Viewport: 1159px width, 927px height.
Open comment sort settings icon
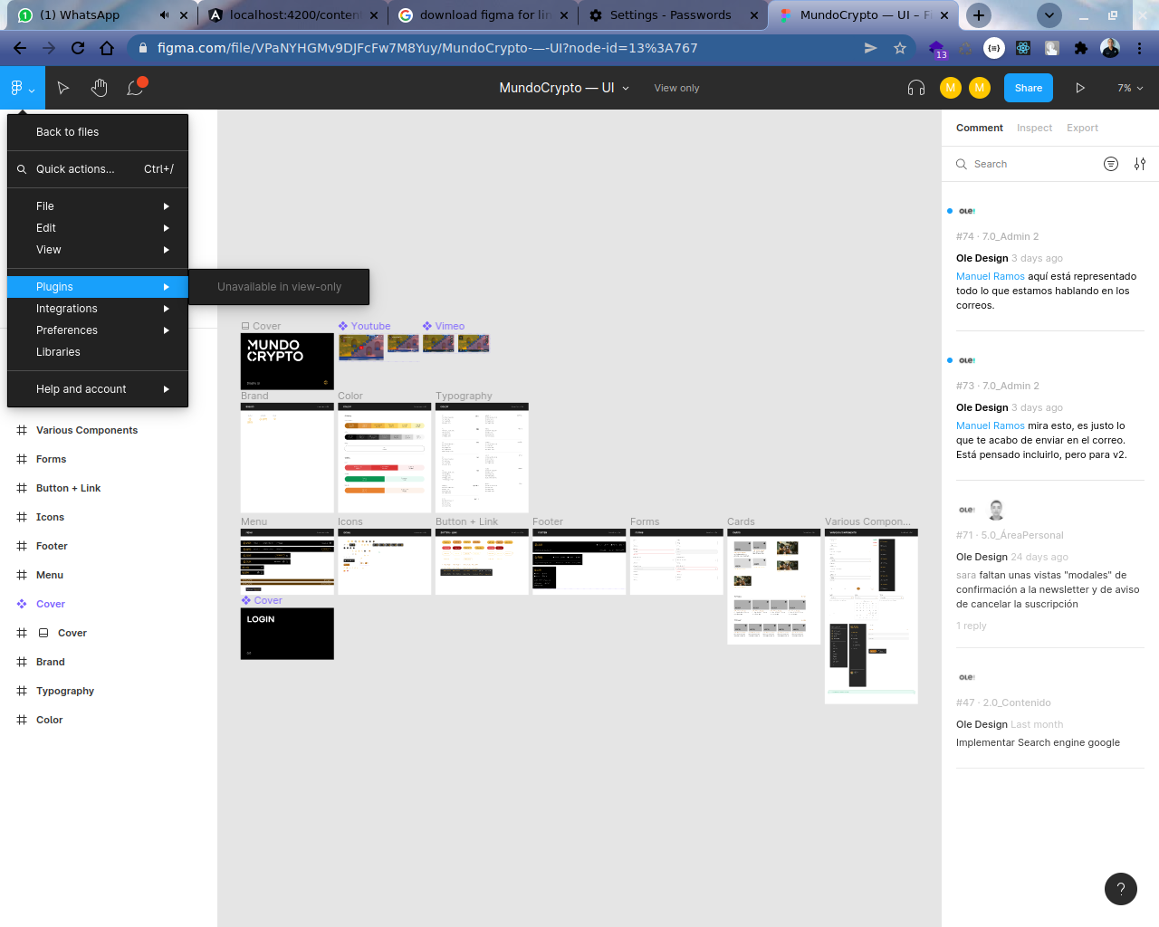1140,164
